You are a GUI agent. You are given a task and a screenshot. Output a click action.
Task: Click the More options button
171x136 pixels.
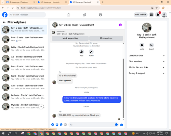(106, 38)
